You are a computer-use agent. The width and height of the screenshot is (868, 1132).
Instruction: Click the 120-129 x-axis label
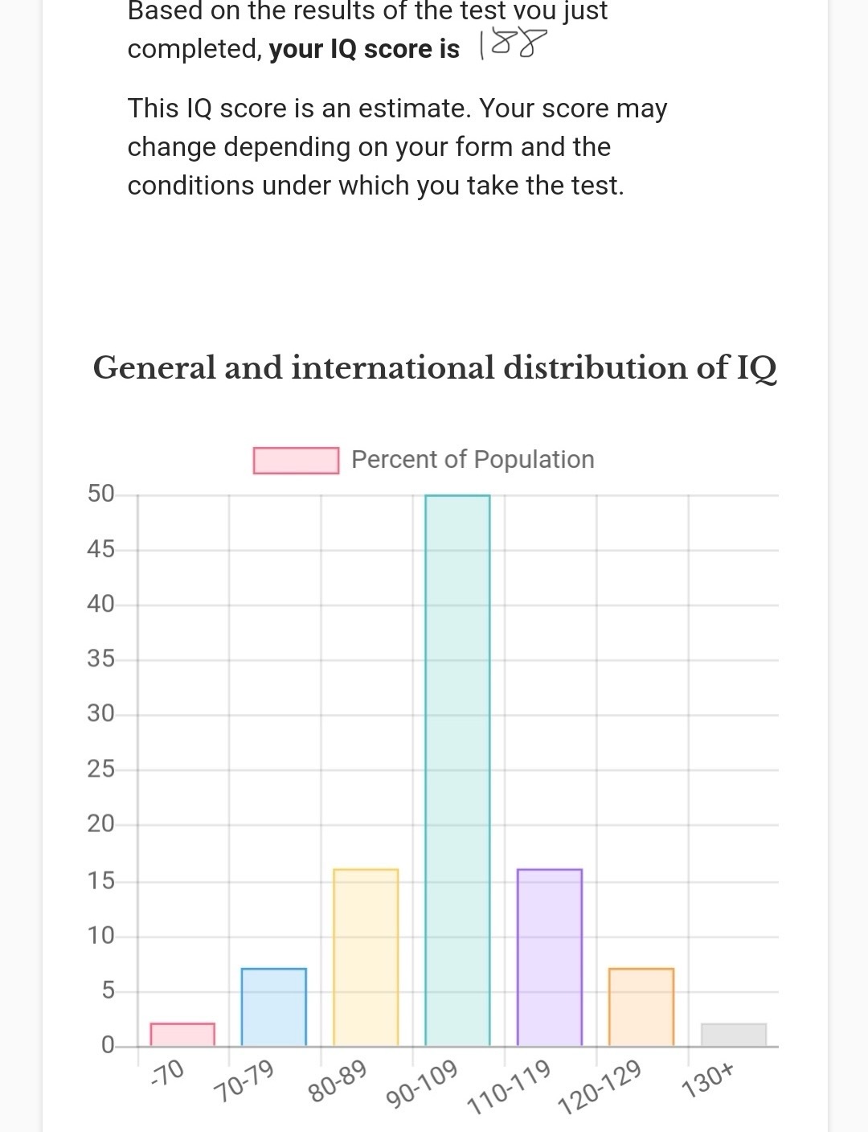point(600,1087)
